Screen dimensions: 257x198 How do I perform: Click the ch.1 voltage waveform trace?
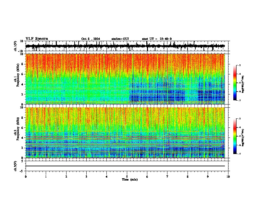pyautogui.click(x=125, y=46)
